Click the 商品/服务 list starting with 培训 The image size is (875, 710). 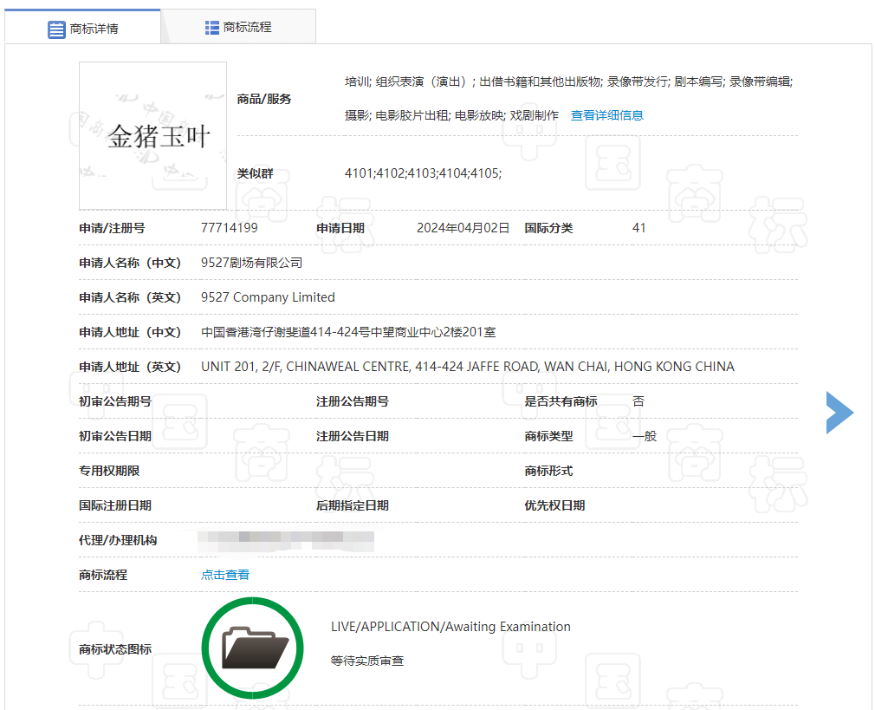[568, 98]
